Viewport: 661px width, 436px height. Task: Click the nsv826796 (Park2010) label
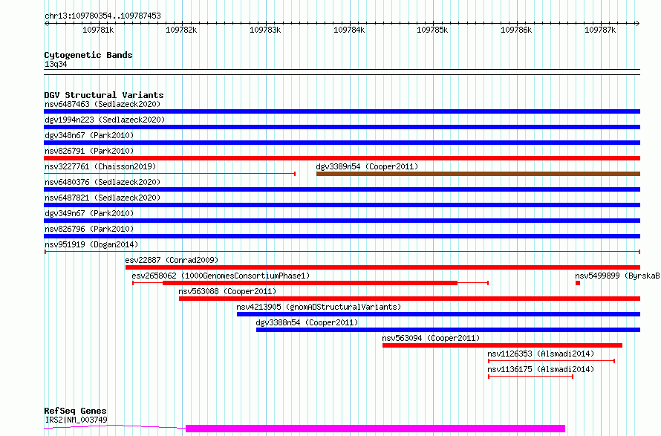[89, 229]
